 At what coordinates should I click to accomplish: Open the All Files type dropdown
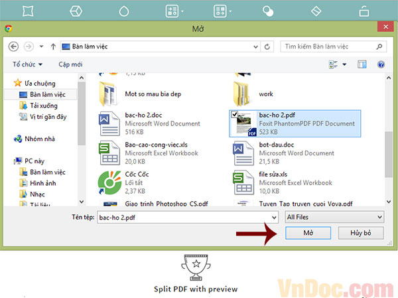pos(334,217)
